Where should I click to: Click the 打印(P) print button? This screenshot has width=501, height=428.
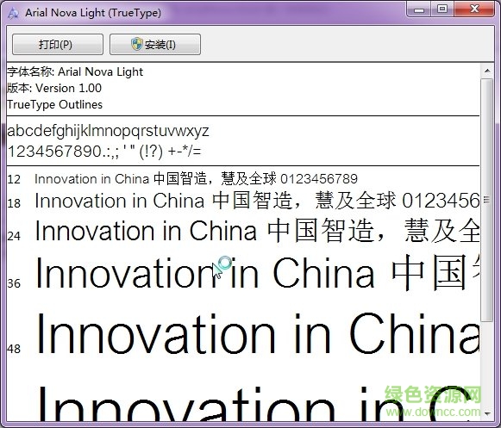[x=58, y=45]
